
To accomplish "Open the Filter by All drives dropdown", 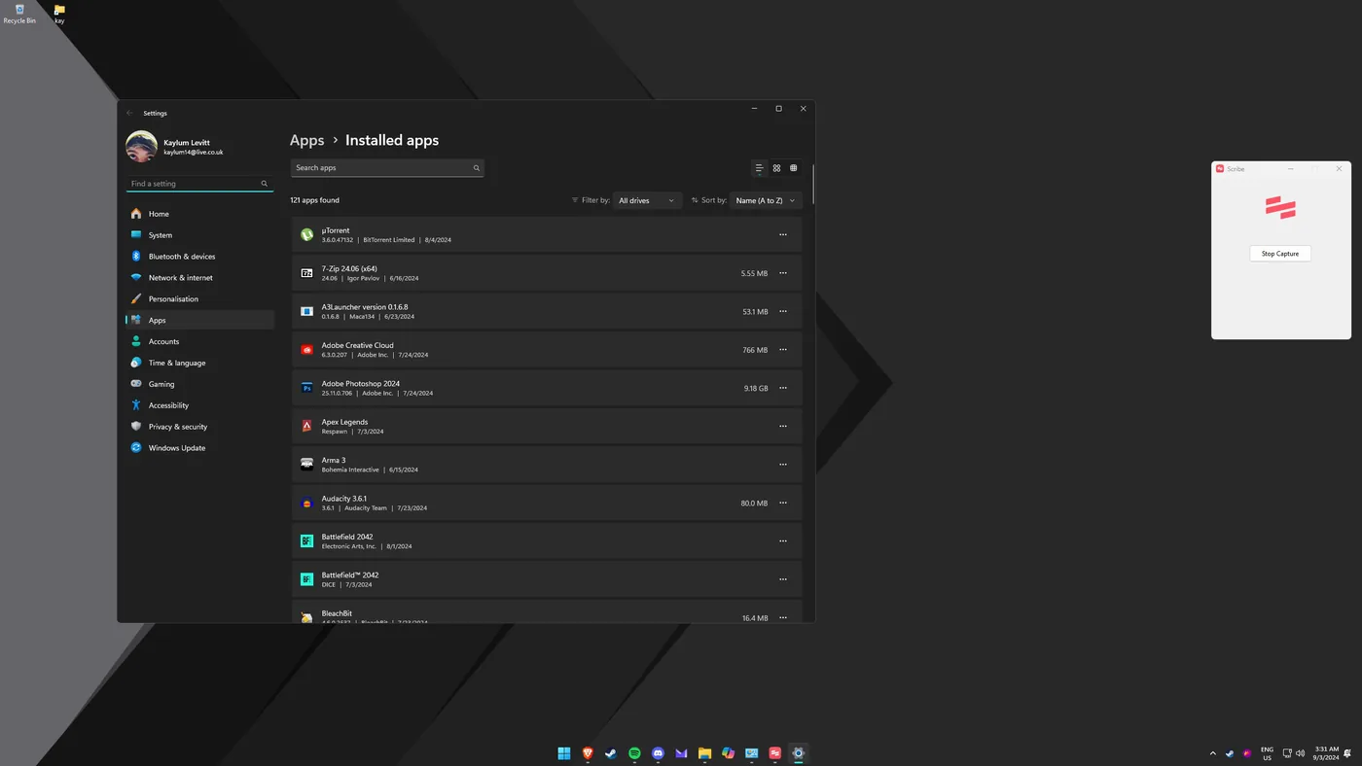I will 647,200.
